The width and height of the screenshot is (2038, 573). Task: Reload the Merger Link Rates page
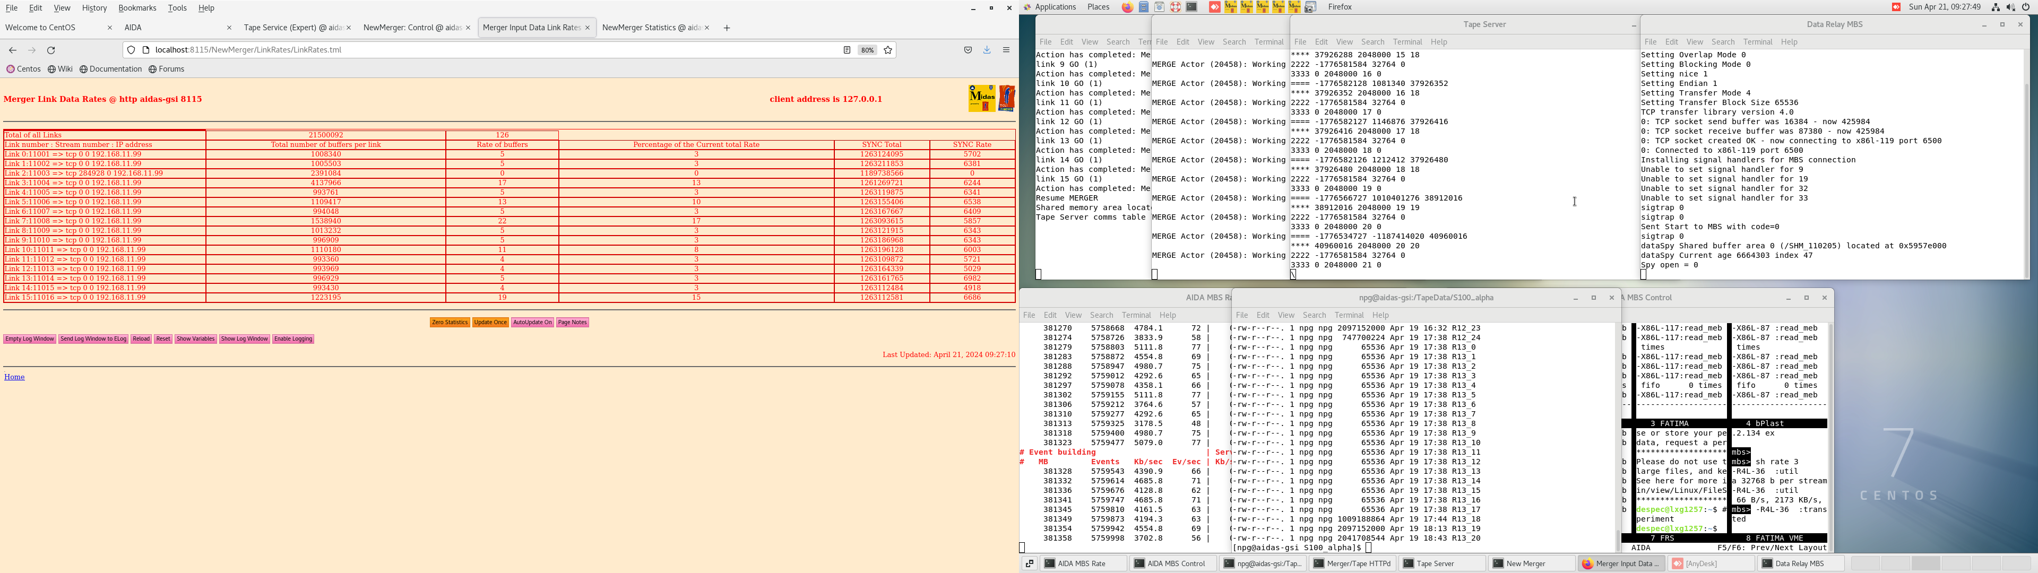coord(51,50)
